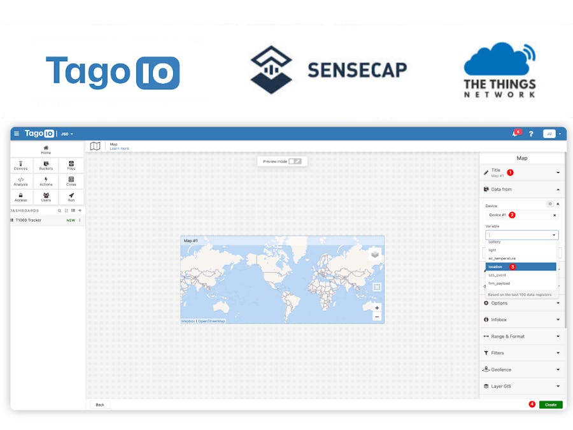Clear the Device #1 selection
573x430 pixels.
pos(555,215)
